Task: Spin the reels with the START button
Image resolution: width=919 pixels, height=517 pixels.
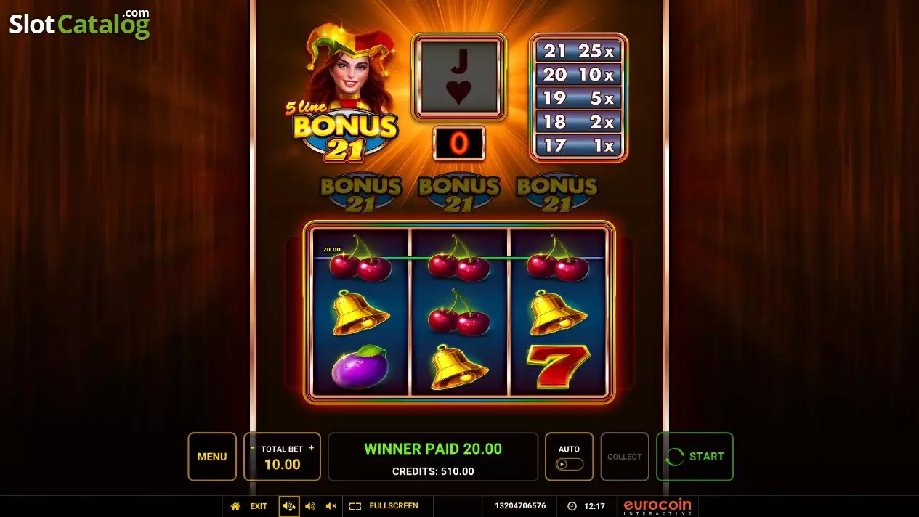Action: [695, 457]
